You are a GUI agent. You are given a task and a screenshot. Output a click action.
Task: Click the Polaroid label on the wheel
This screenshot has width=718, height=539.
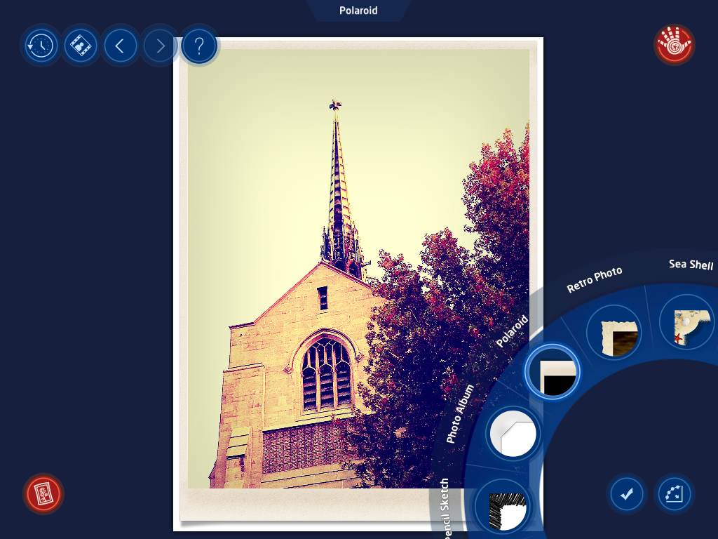coord(512,331)
